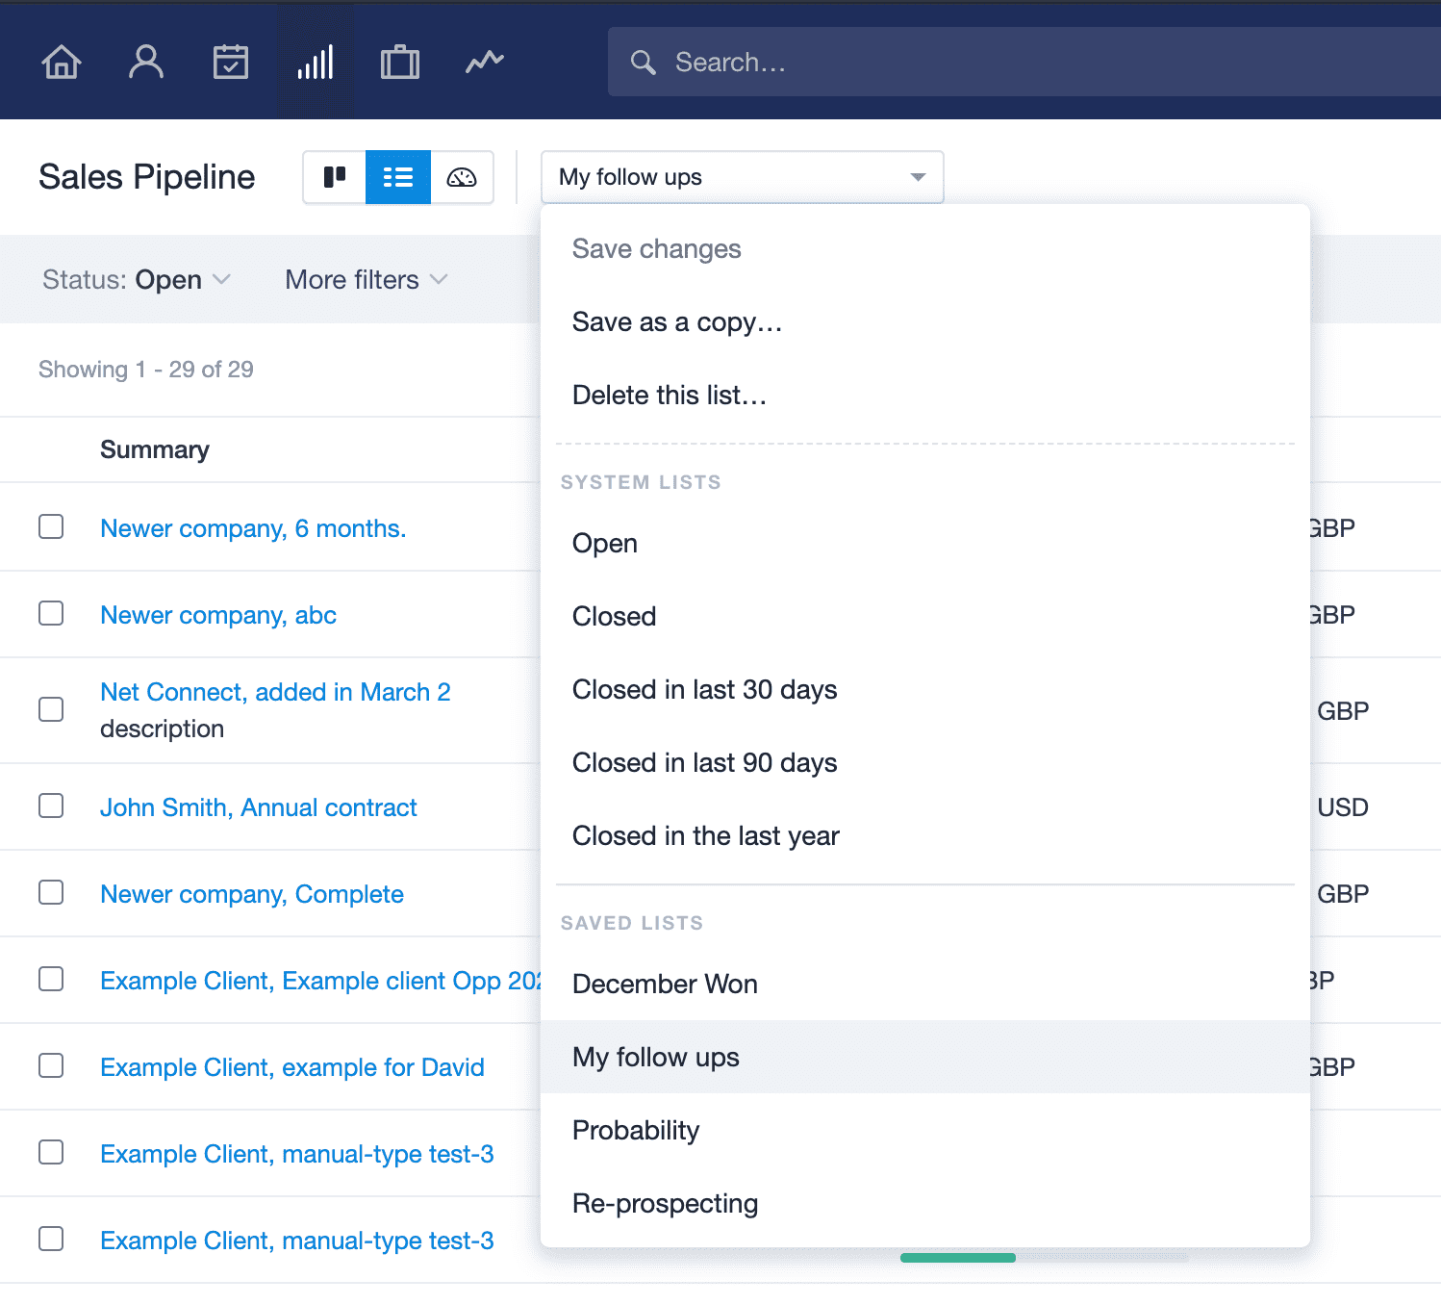Tick checkbox for John Smith, Annual contract
The image size is (1441, 1305).
tap(51, 806)
